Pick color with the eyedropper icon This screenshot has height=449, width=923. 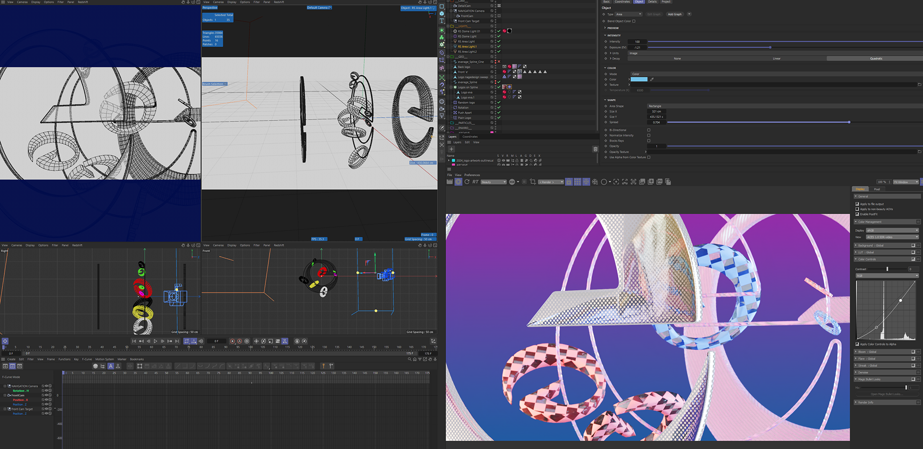click(x=652, y=79)
